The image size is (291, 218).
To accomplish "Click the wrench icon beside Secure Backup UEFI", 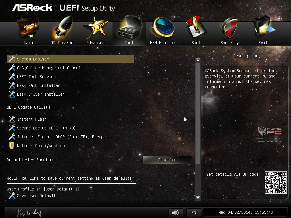I will coord(12,128).
